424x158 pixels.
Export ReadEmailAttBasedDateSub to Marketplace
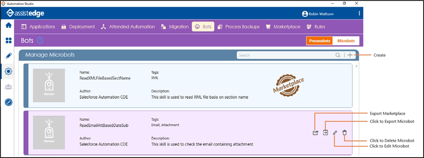315,133
